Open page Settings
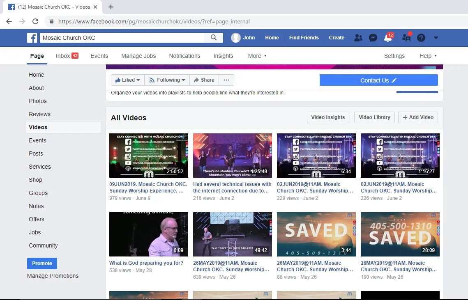This screenshot has width=468, height=300. (394, 56)
